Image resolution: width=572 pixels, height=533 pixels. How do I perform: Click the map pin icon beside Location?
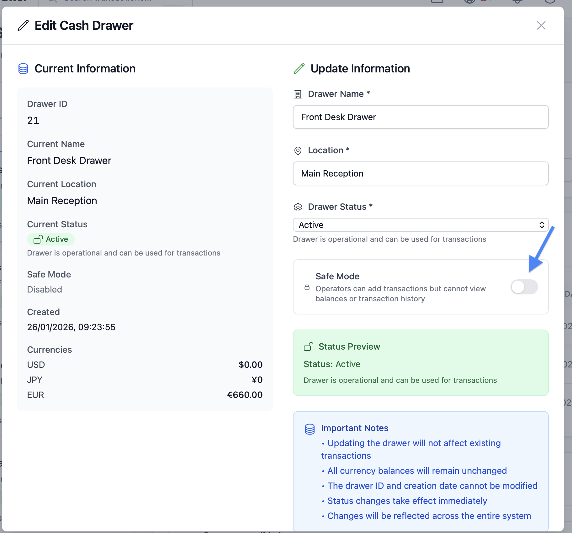pyautogui.click(x=298, y=151)
